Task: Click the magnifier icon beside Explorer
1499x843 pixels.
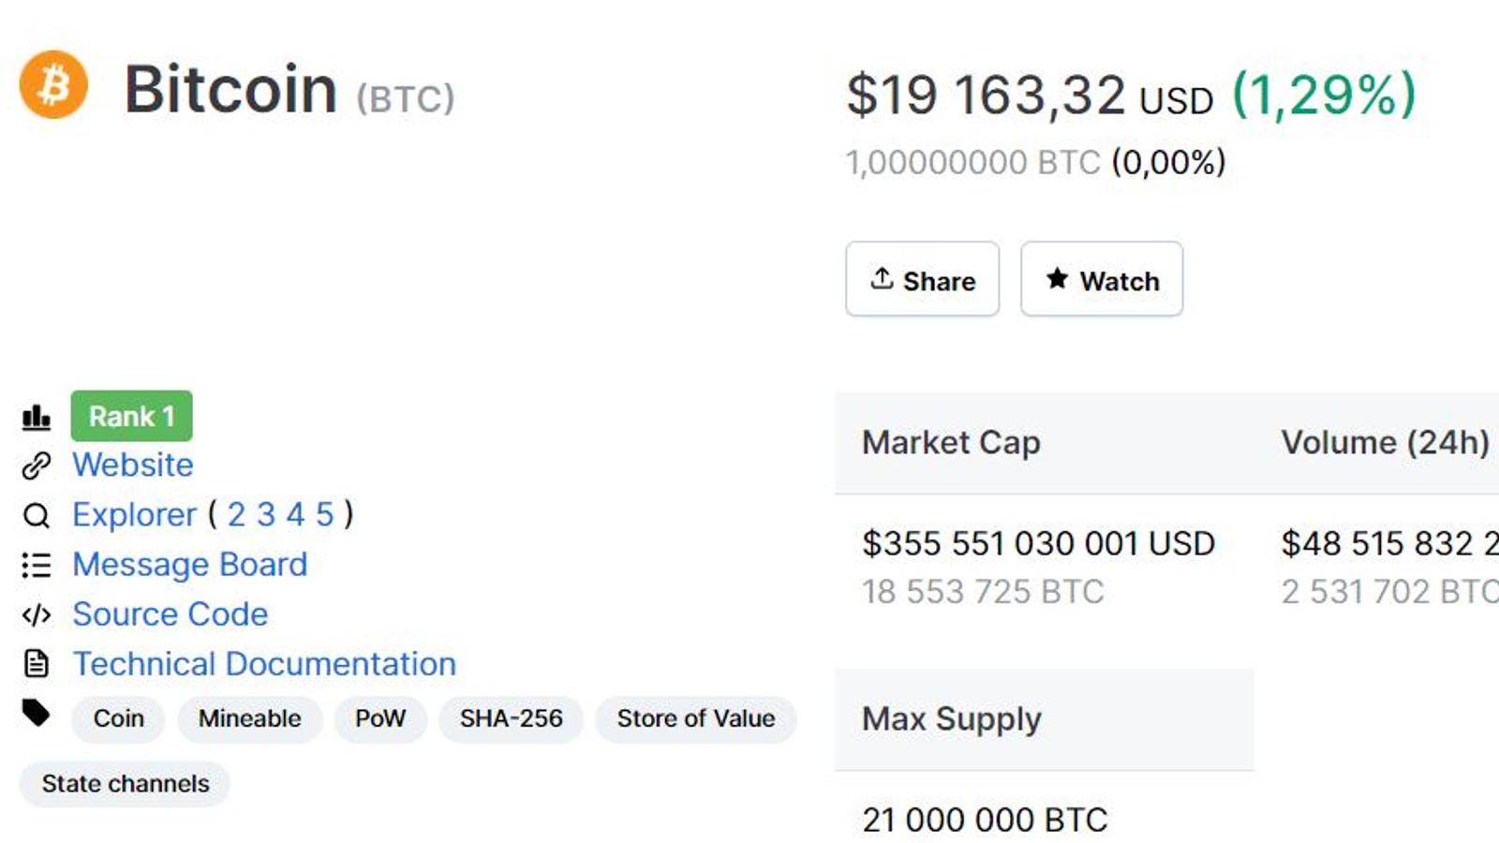Action: pos(37,515)
